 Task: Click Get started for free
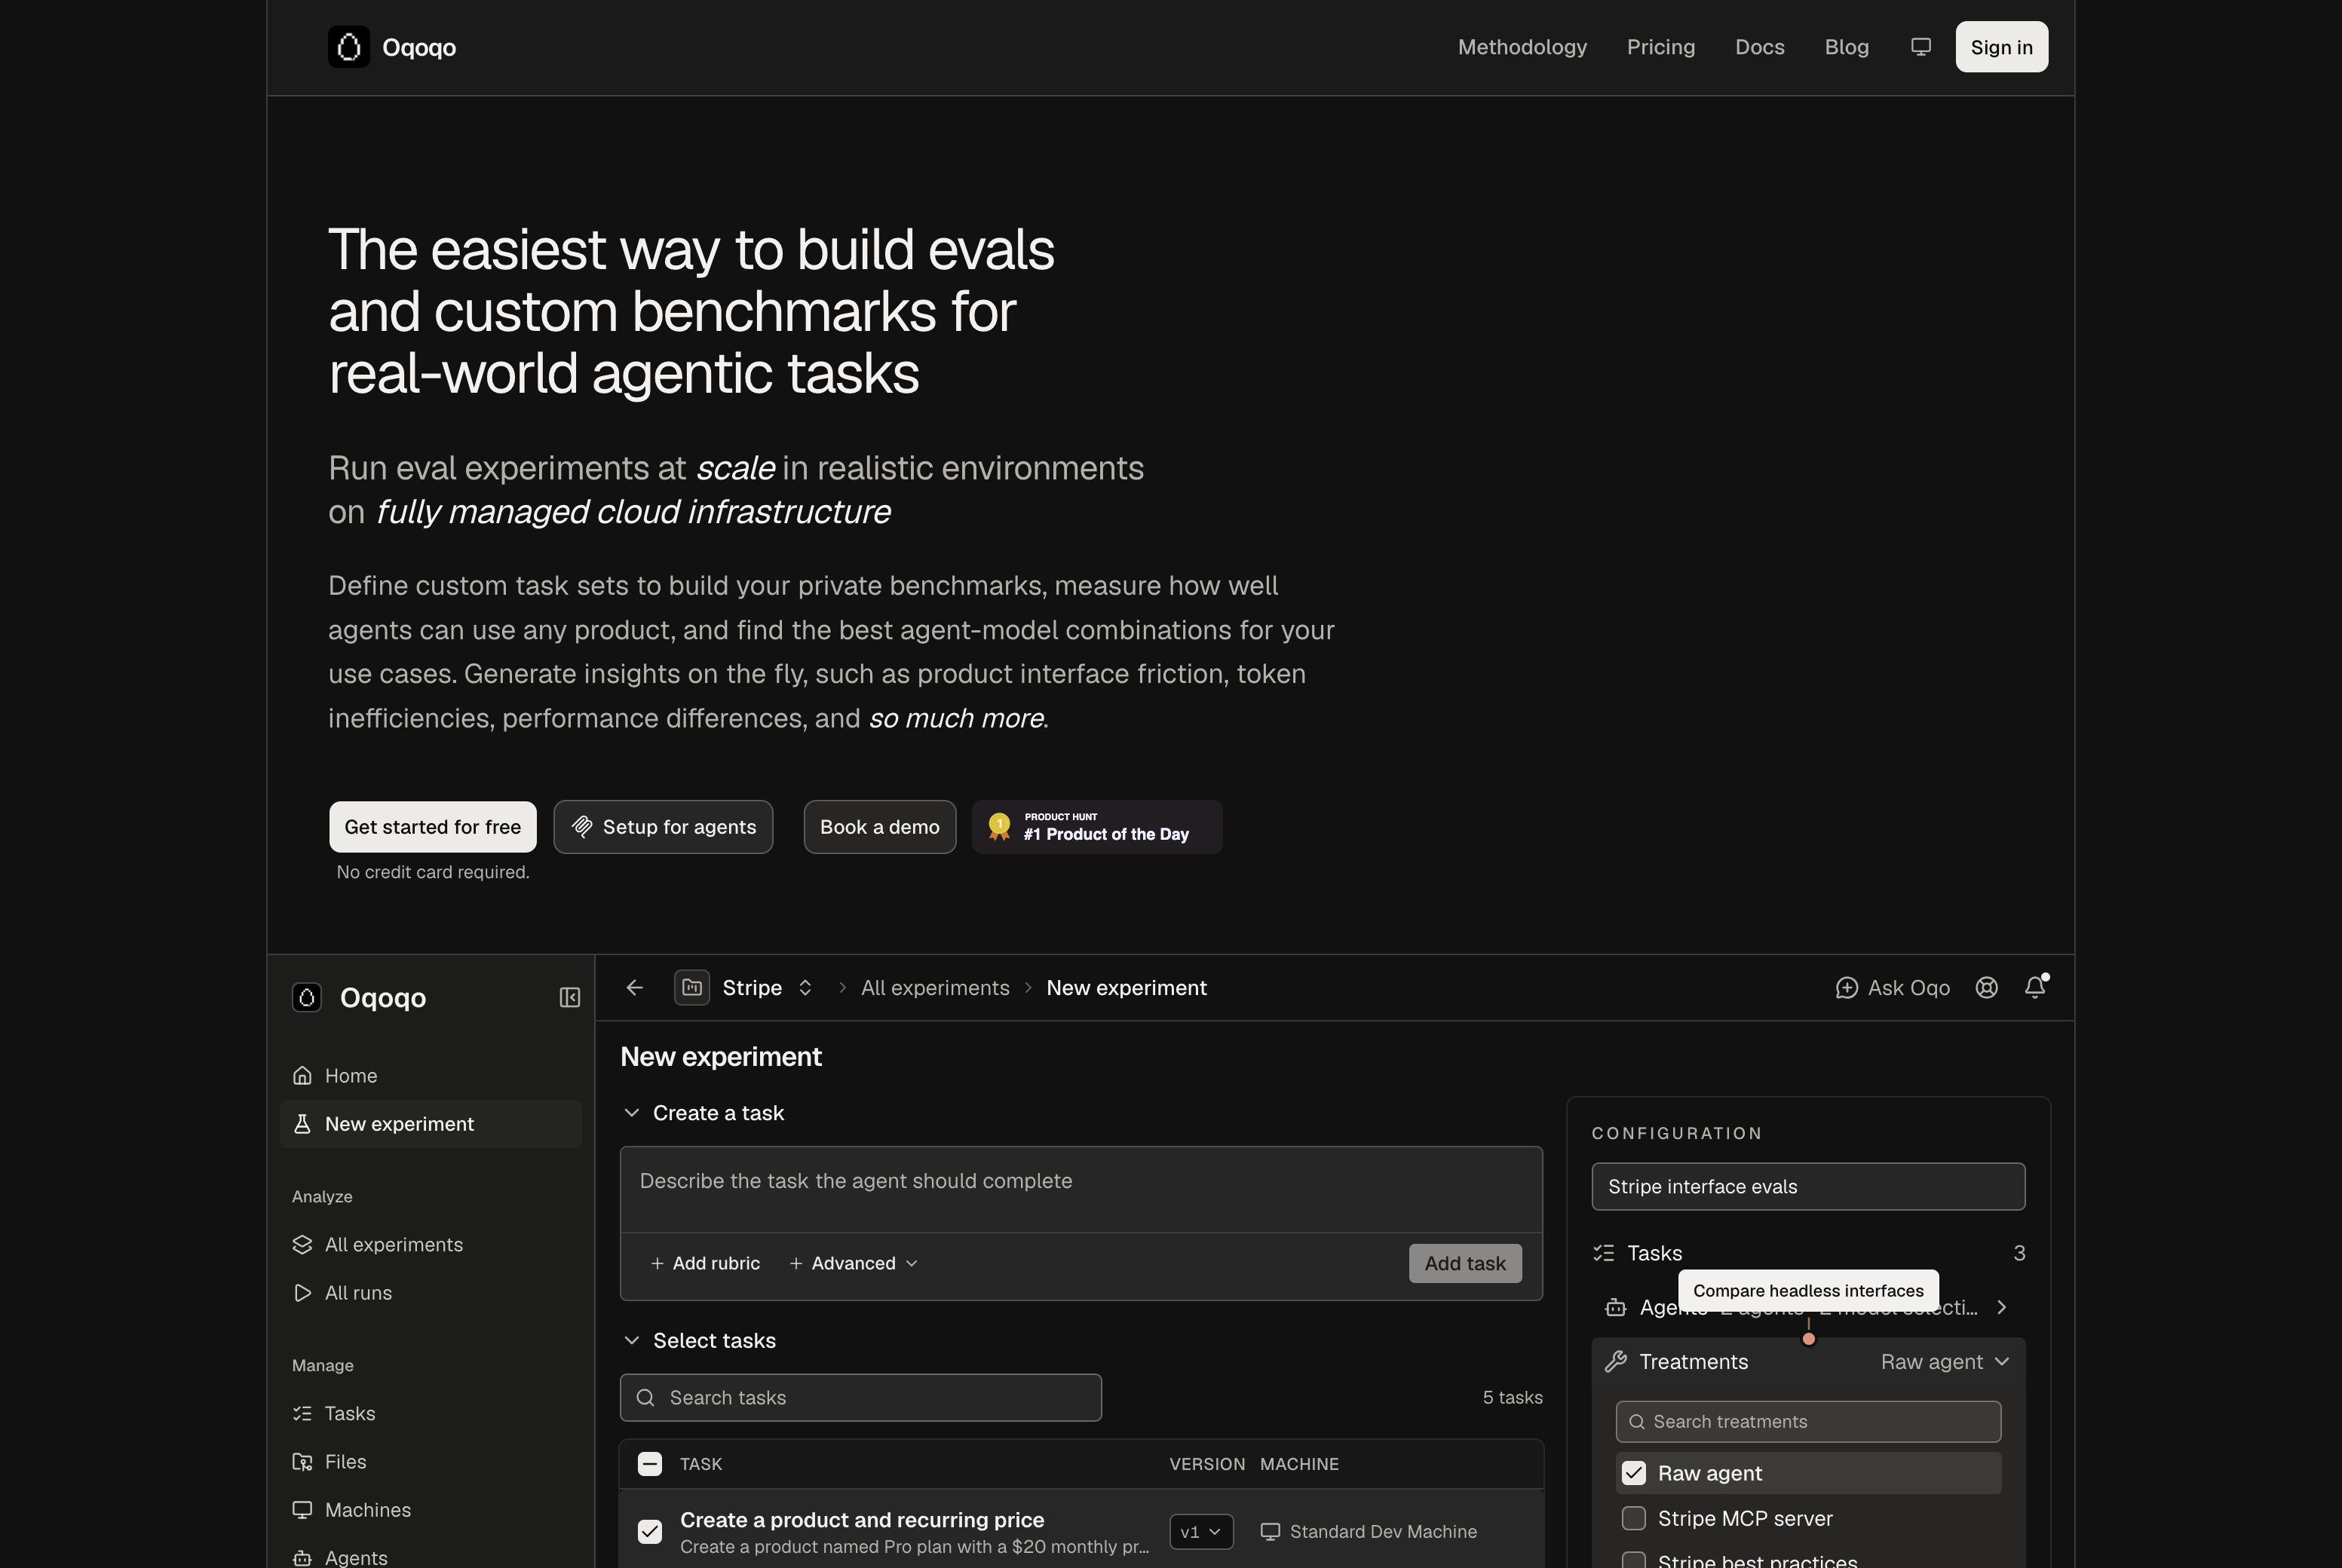pyautogui.click(x=433, y=827)
